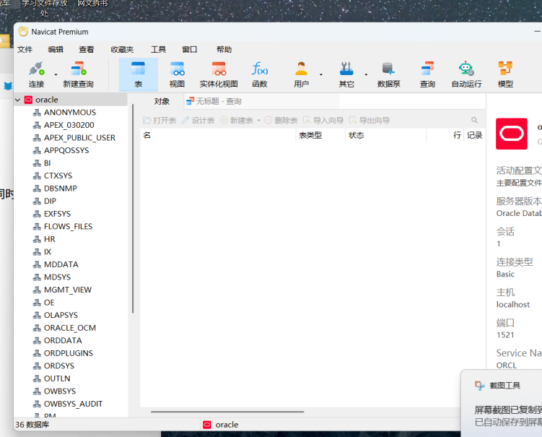Click the OE schema icon
542x437 pixels.
click(37, 303)
